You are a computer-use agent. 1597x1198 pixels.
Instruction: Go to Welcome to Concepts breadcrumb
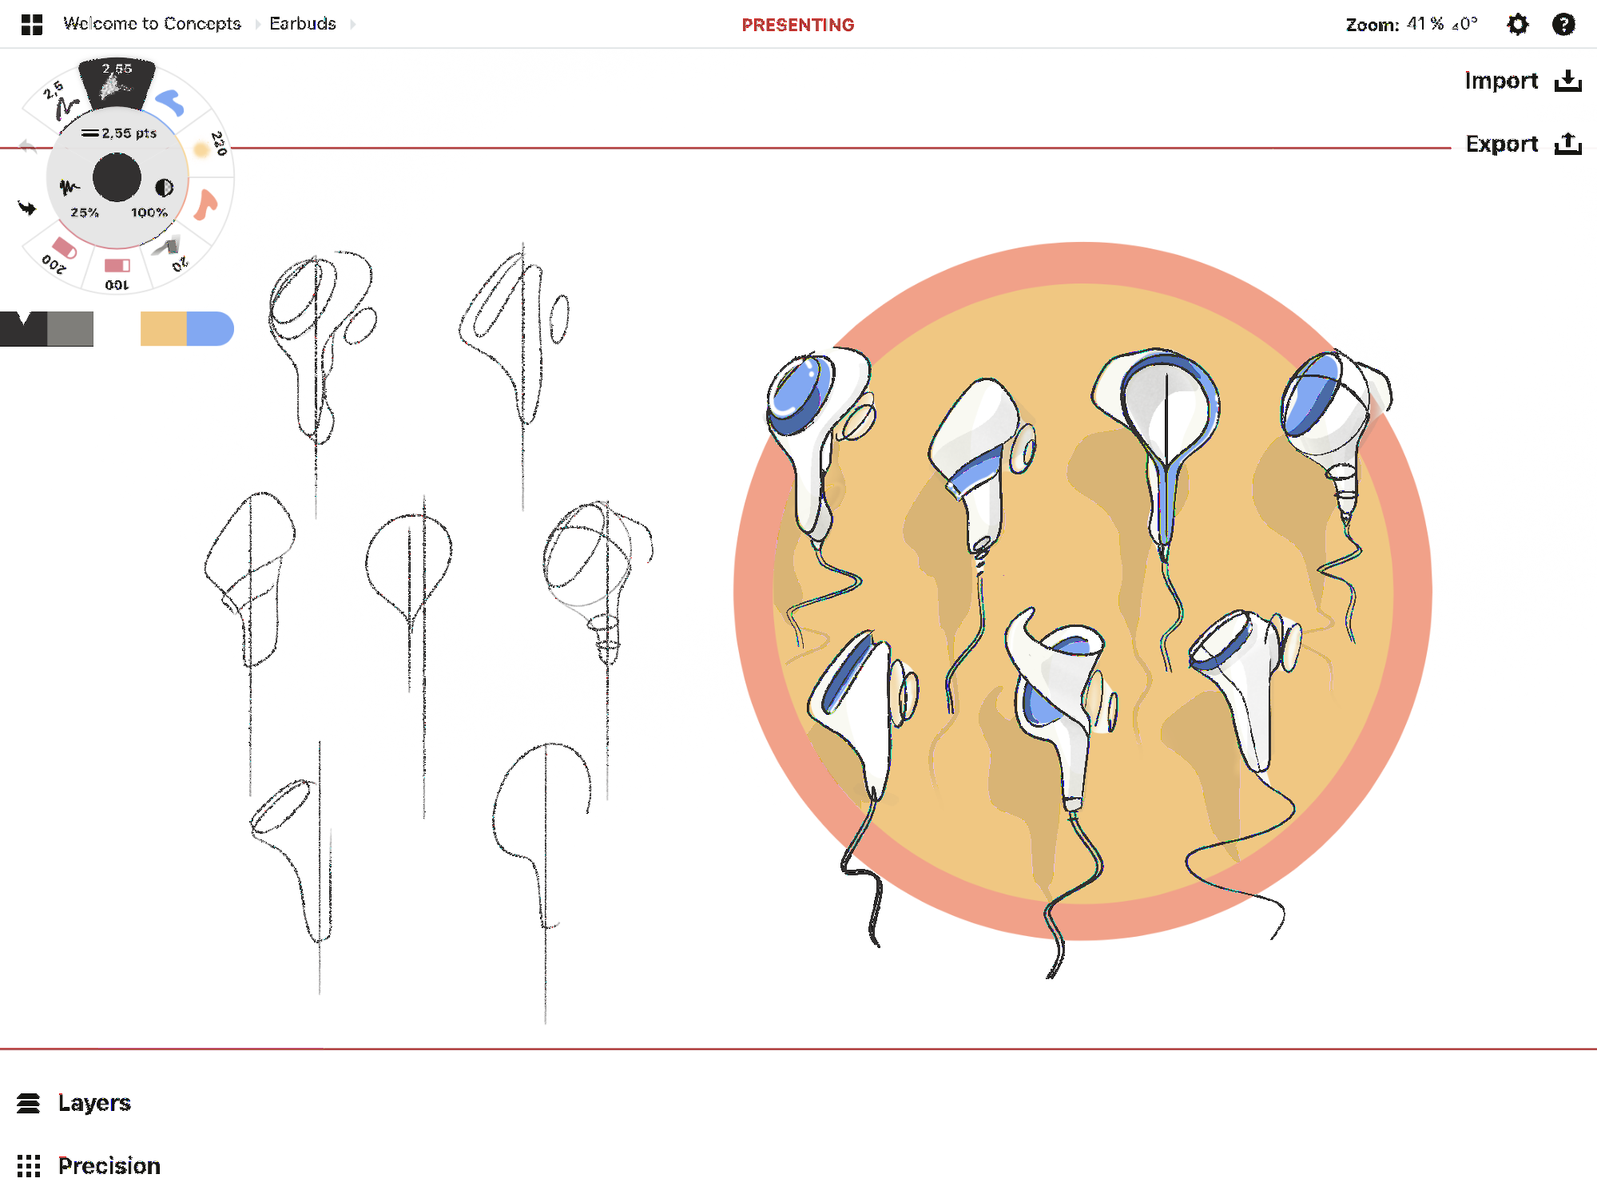pyautogui.click(x=152, y=24)
